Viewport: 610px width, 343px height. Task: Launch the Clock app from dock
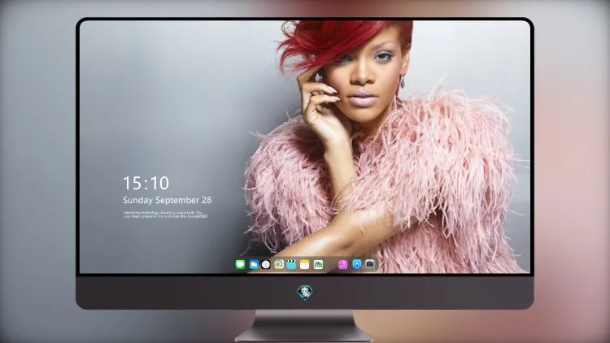tap(266, 264)
